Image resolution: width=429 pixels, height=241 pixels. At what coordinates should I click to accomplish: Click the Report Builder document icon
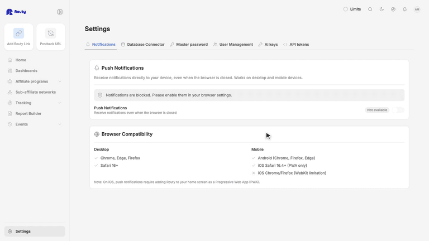[x=10, y=113]
